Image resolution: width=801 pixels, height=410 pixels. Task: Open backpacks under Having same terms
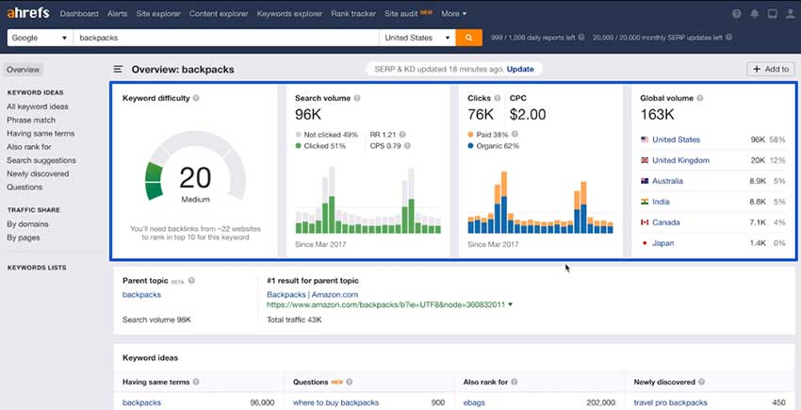point(141,402)
